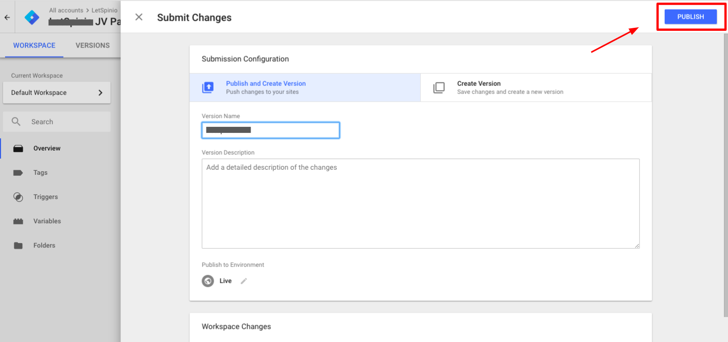
Task: Open the All accounts breadcrumb link
Action: (66, 10)
